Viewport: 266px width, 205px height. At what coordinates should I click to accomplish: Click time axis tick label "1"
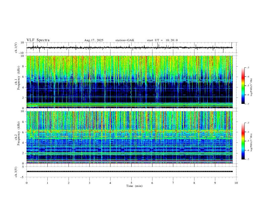tap(47, 183)
